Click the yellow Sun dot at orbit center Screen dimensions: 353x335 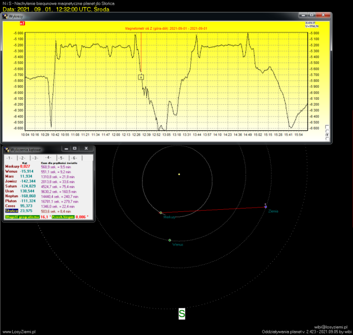click(179, 175)
